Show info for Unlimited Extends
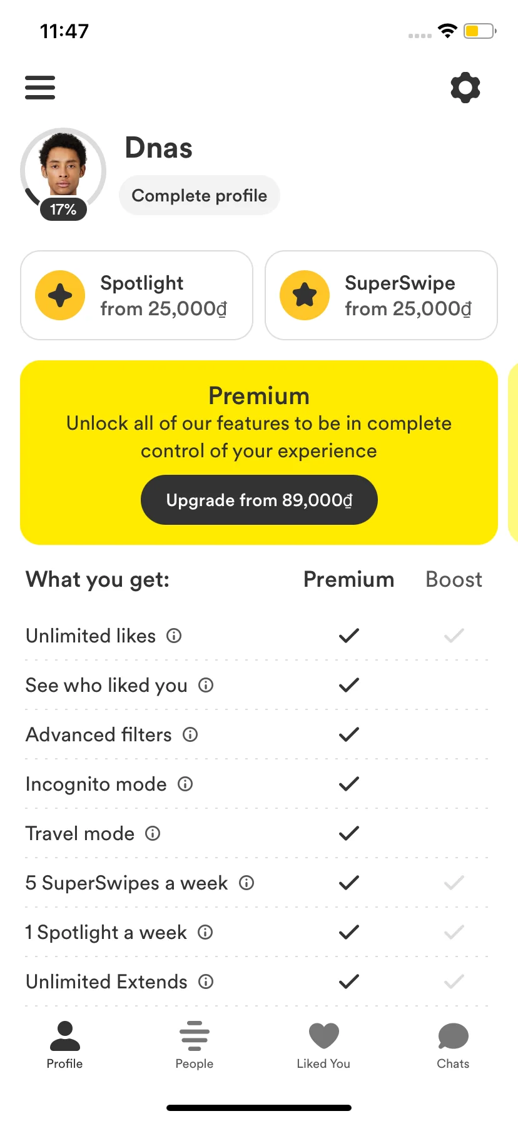Viewport: 518px width, 1121px height. 206,982
